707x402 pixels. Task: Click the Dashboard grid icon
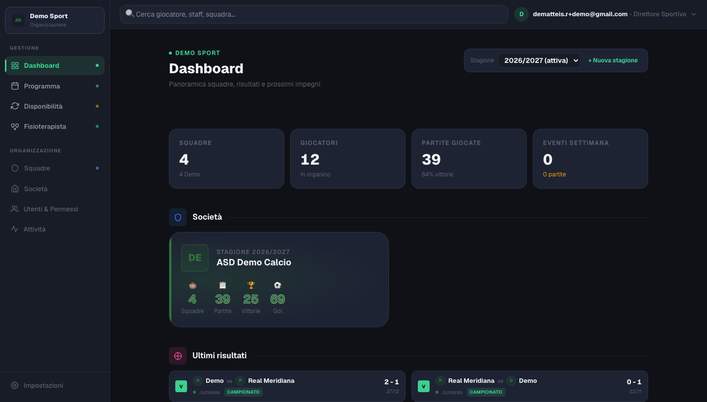point(15,65)
